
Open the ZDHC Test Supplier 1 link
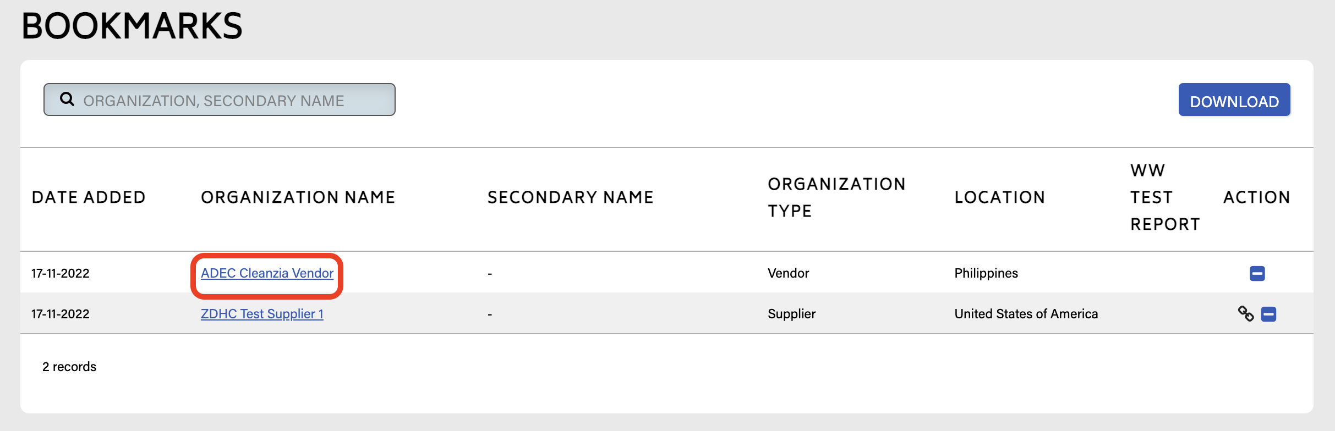(262, 314)
